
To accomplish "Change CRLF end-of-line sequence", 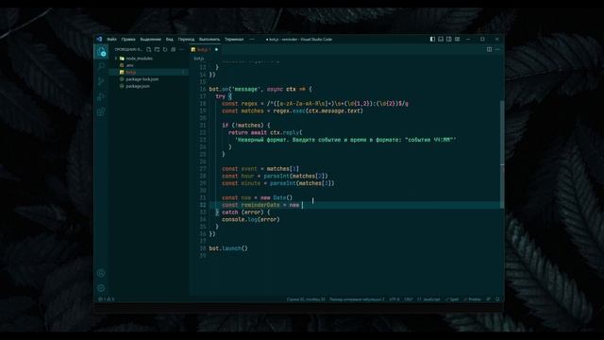I will [408, 299].
